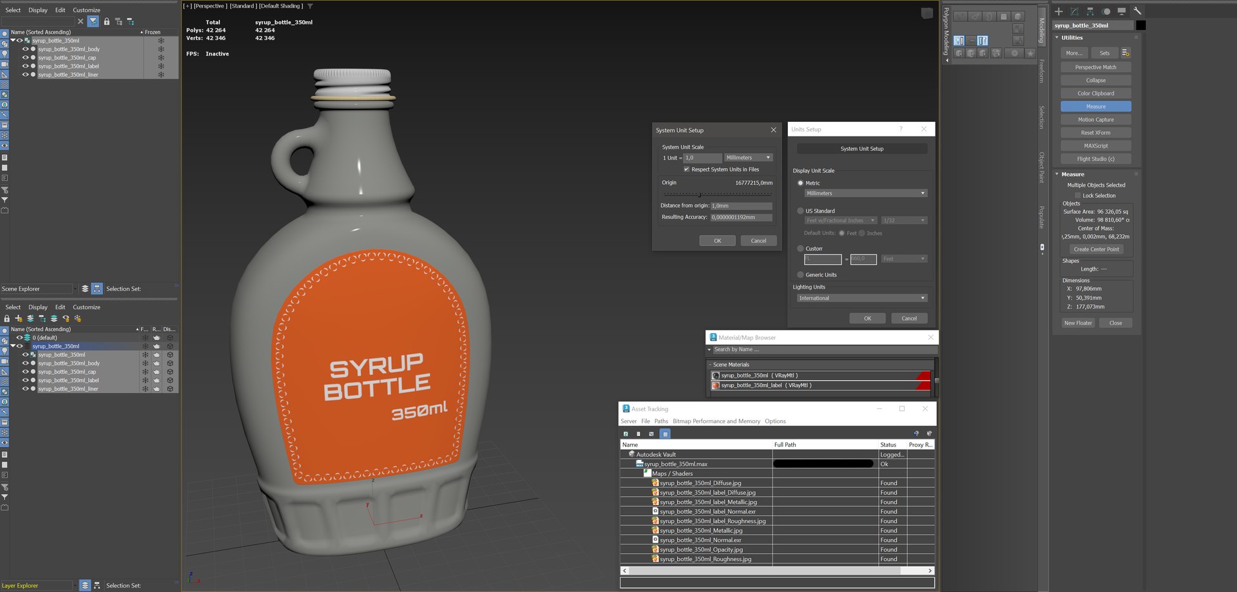Select the Utilities wrench icon
Image resolution: width=1237 pixels, height=592 pixels.
tap(1137, 11)
